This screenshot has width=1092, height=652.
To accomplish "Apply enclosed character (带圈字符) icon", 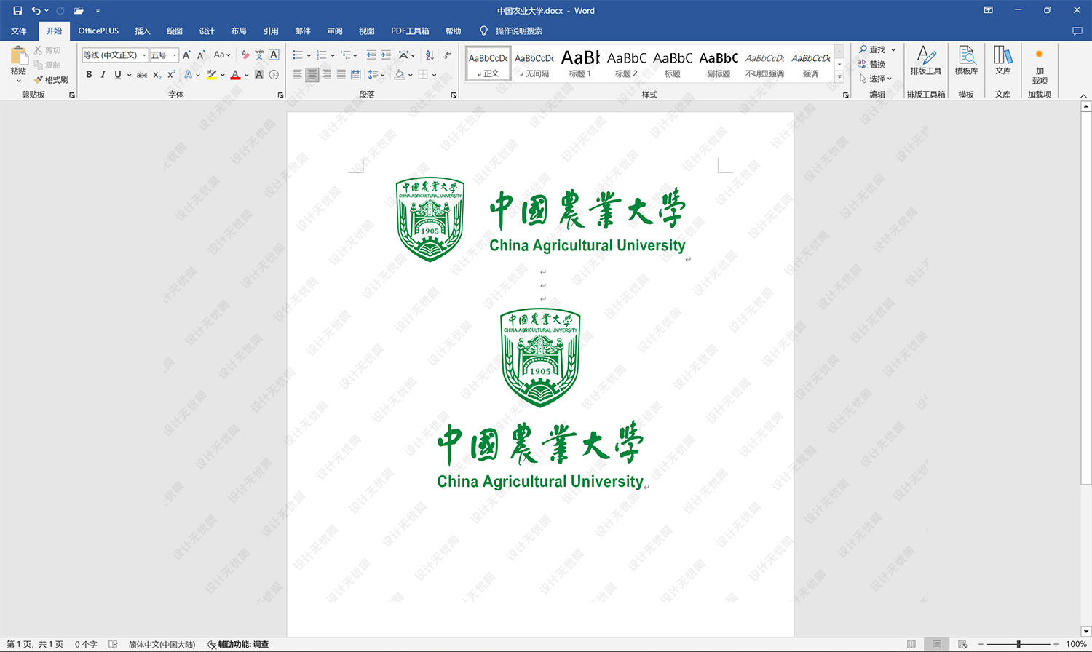I will click(274, 75).
